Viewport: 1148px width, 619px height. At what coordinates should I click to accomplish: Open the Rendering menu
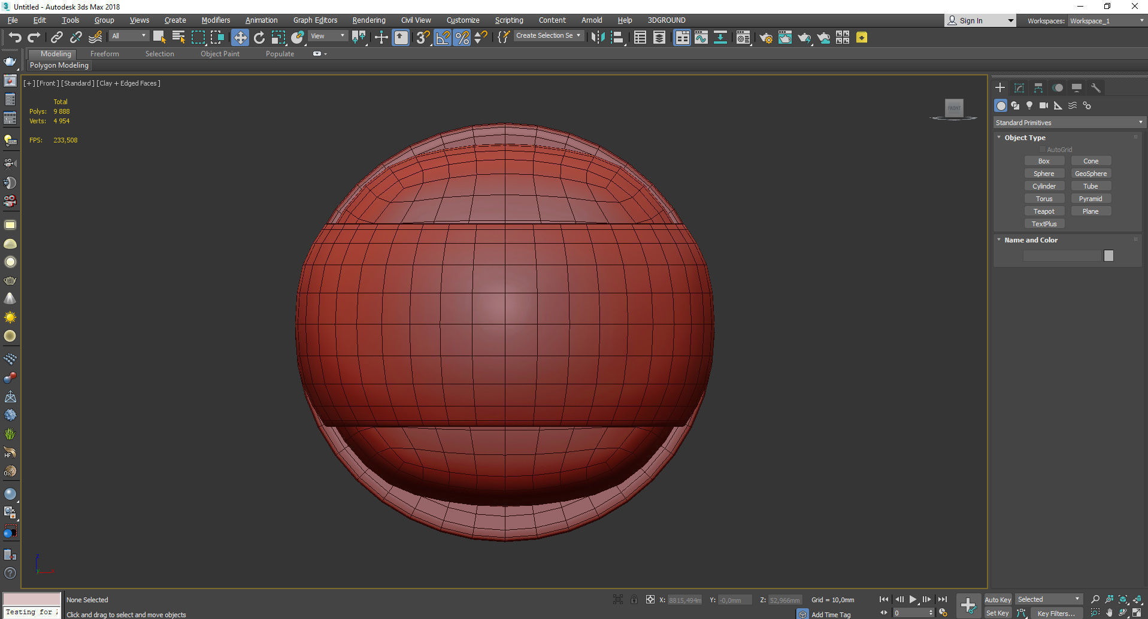coord(369,20)
